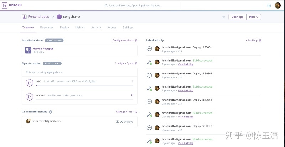Image resolution: width=285 pixels, height=147 pixels.
Task: Click the 10 deploys count text
Action: (126, 122)
